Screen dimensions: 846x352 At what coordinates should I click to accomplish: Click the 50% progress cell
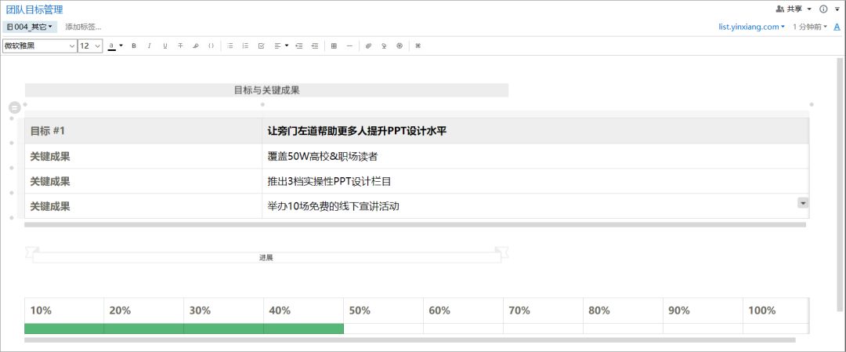383,310
